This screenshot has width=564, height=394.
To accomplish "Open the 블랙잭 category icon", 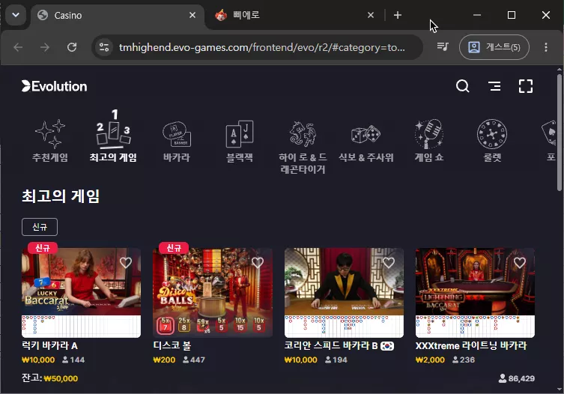I will coord(240,134).
